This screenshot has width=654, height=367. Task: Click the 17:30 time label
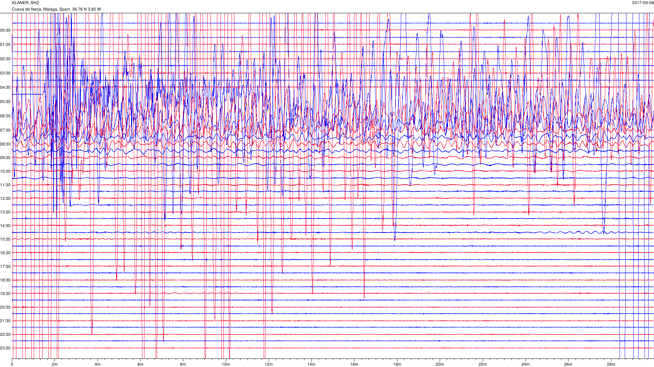coord(5,266)
